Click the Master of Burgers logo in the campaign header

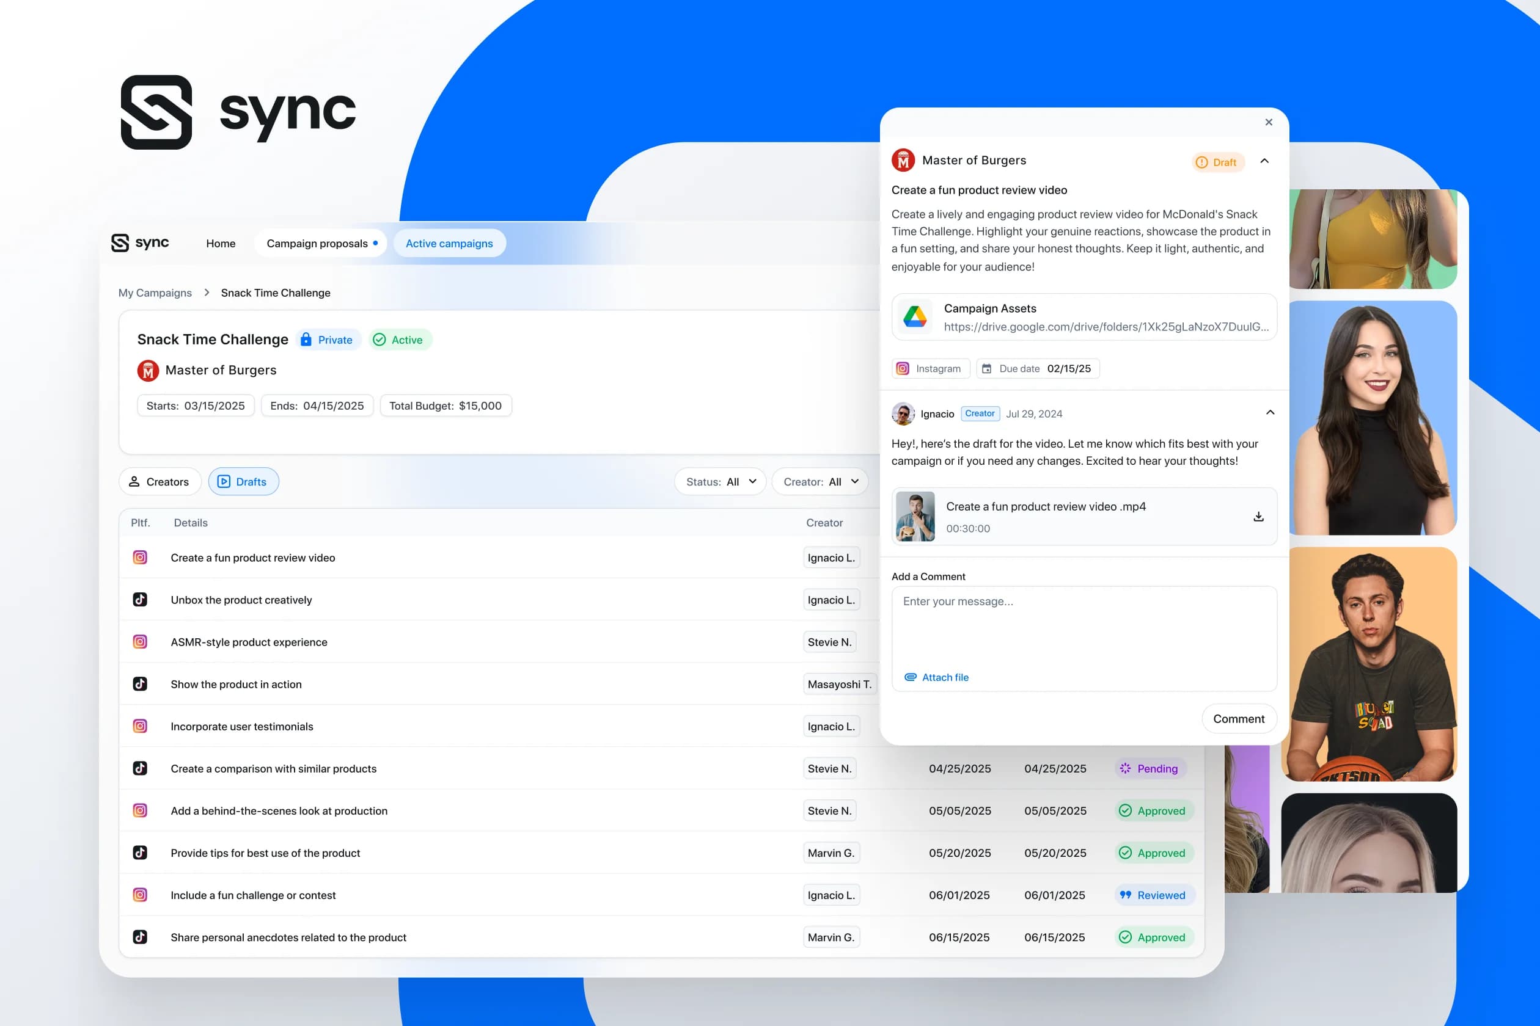(x=148, y=370)
